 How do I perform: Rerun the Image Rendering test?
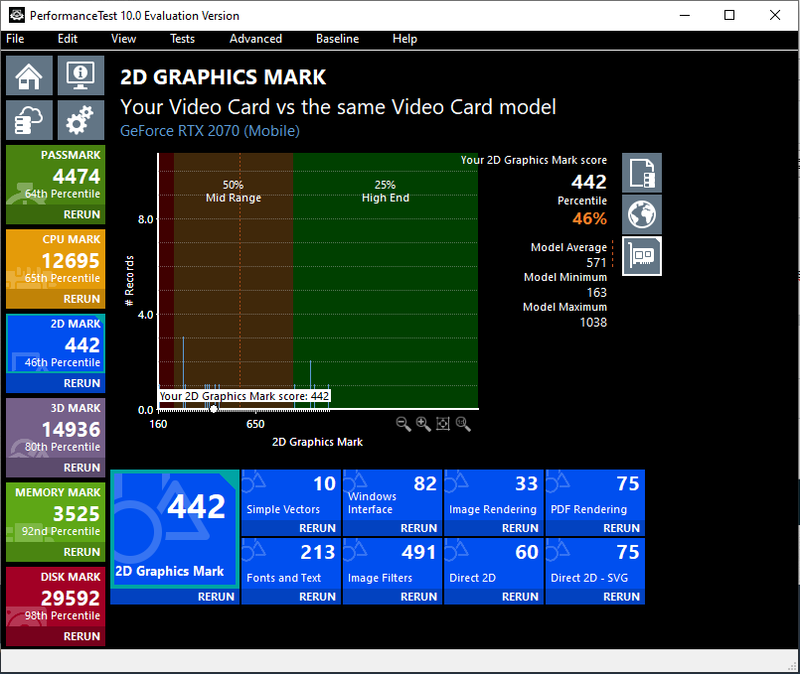pos(520,528)
